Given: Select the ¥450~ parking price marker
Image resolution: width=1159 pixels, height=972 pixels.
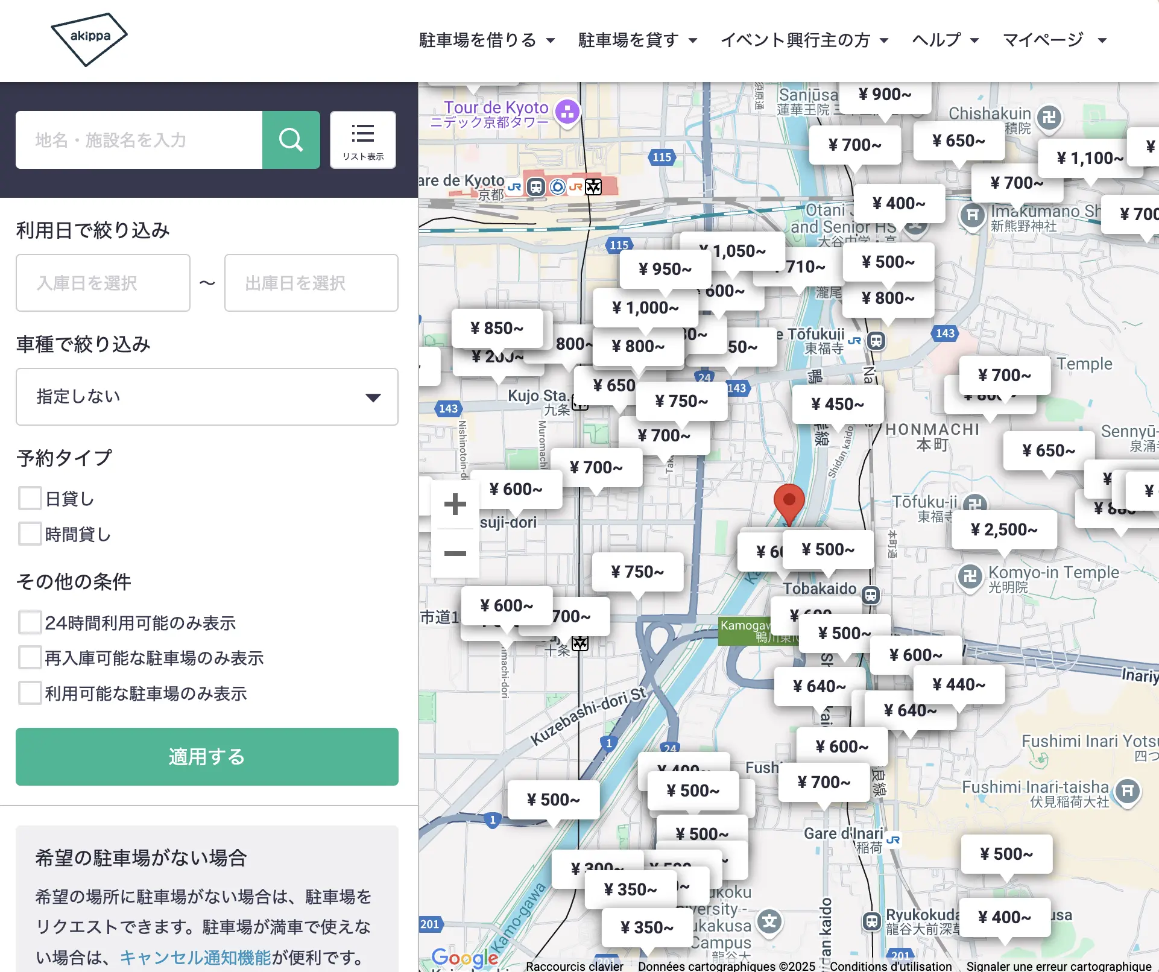Looking at the screenshot, I should click(x=838, y=404).
